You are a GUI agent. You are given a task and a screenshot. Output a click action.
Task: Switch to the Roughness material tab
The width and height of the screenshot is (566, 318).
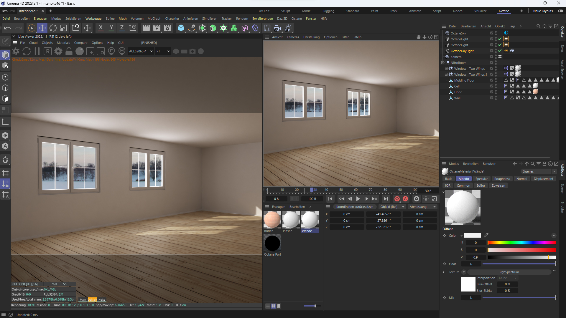point(502,179)
